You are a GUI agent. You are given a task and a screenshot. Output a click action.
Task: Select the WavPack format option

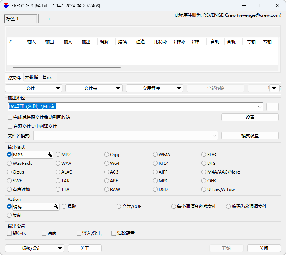[x=19, y=163]
